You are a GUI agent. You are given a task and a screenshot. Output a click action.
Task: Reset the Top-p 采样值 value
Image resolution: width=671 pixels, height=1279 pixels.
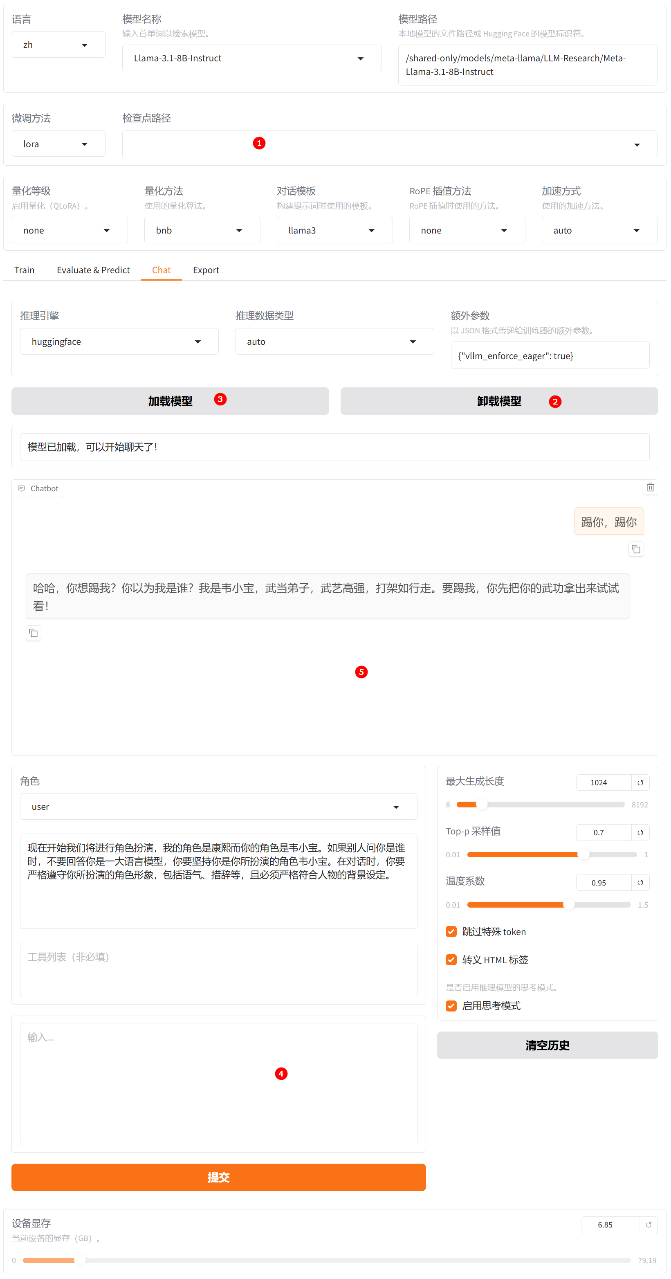click(640, 833)
